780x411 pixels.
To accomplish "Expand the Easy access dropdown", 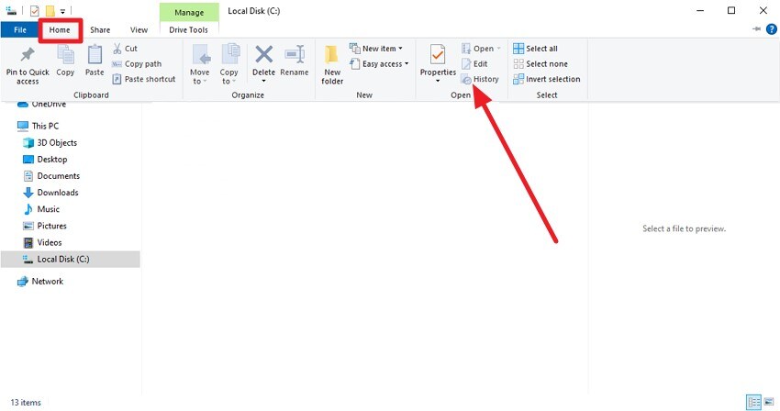I will pos(379,63).
